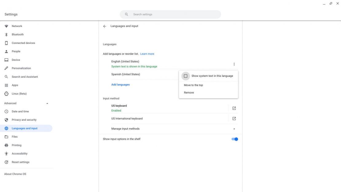Choose Remove from the language menu

click(x=189, y=92)
